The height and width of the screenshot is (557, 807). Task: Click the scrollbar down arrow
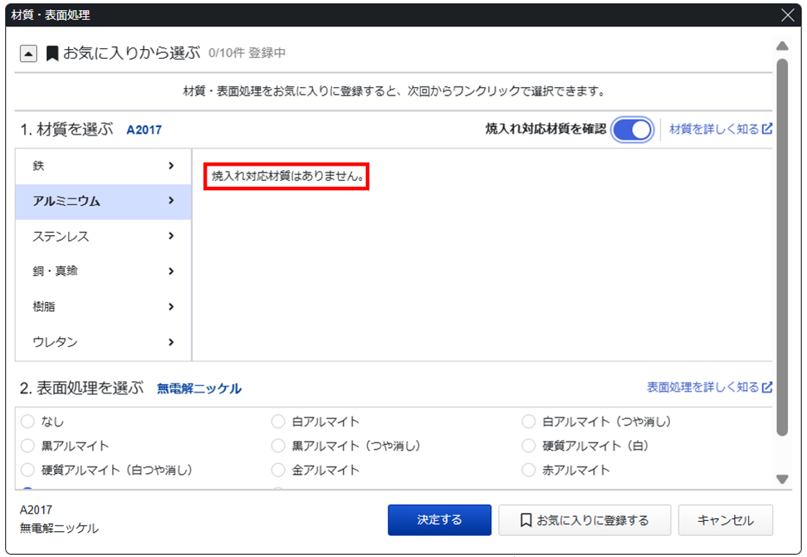(x=782, y=479)
